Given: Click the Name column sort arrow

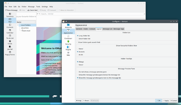Looking at the screenshot, I should point(35,22).
